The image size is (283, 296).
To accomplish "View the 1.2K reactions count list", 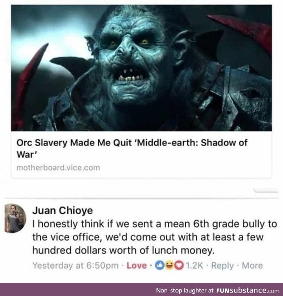I will click(195, 266).
